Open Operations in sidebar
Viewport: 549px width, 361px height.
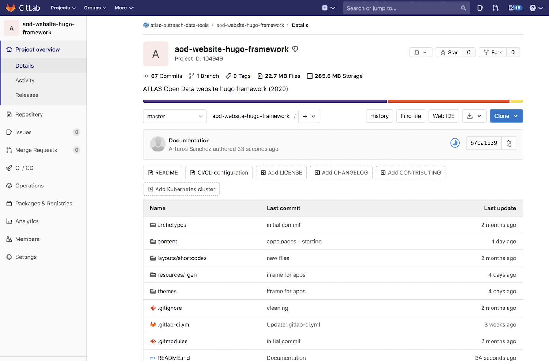44,186
